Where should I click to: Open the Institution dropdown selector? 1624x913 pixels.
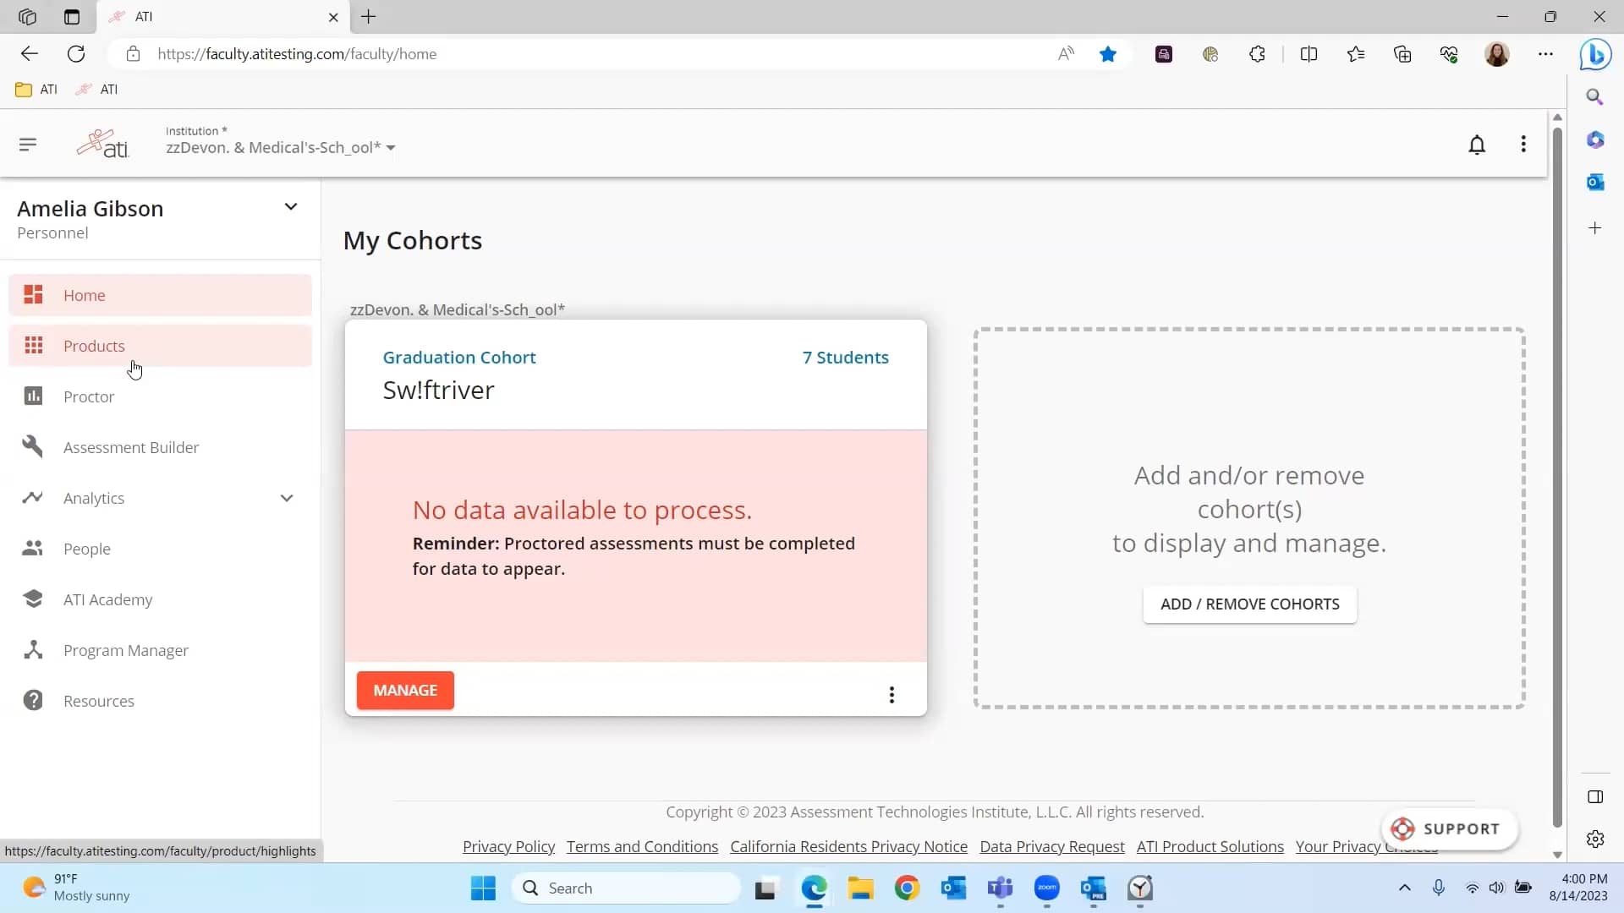pos(280,148)
